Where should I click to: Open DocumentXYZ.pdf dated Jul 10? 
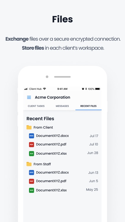coord(51,144)
